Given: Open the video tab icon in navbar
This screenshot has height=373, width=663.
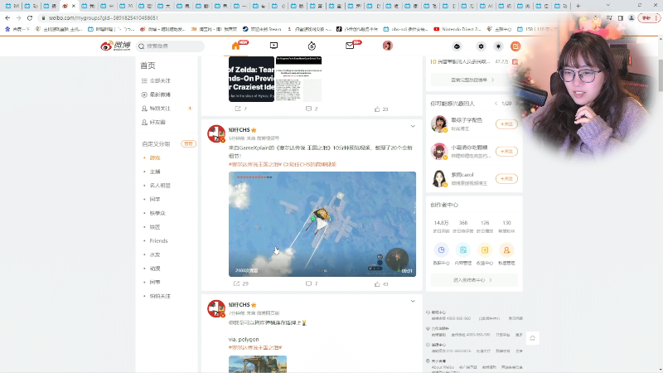Looking at the screenshot, I should (273, 46).
